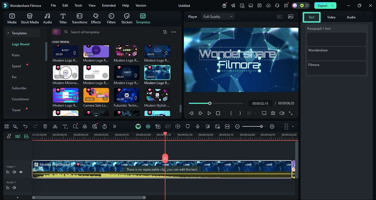This screenshot has width=376, height=200.
Task: Click the timeline horizontal scrollbar
Action: (89, 197)
